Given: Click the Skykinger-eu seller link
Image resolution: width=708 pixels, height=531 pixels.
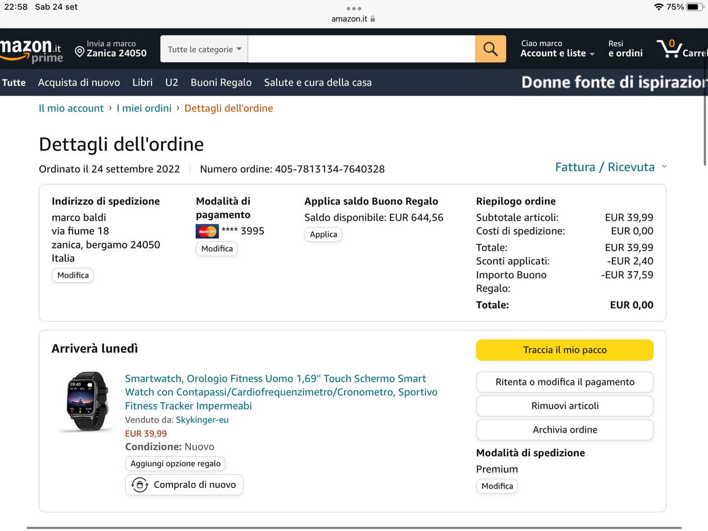Looking at the screenshot, I should click(x=202, y=420).
